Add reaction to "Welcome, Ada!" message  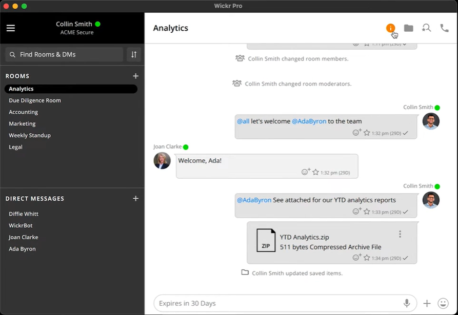click(x=306, y=172)
